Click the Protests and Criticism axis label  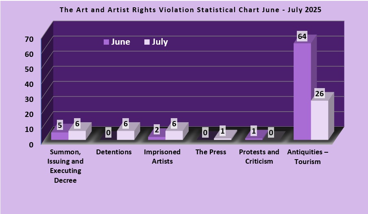[259, 157]
